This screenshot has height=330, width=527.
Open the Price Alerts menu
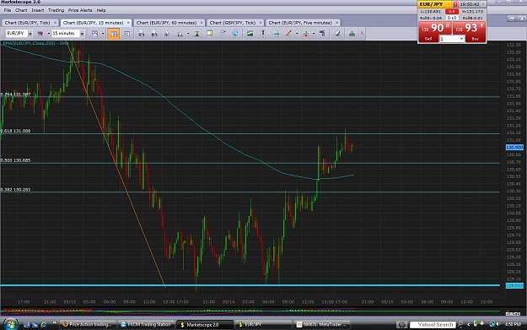pos(80,10)
